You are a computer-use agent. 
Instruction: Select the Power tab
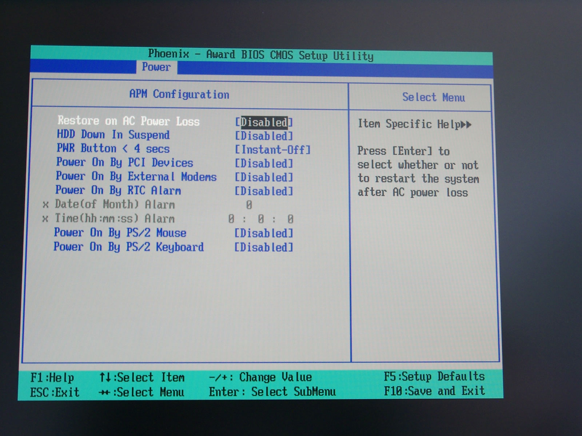(156, 67)
